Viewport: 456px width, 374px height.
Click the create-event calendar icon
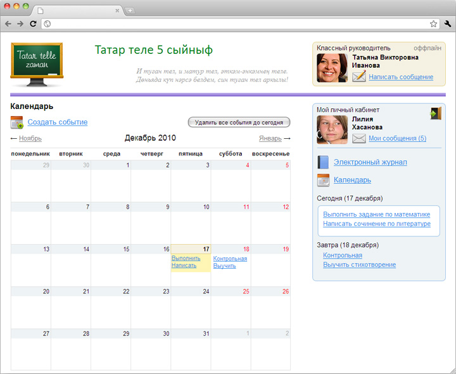point(17,122)
